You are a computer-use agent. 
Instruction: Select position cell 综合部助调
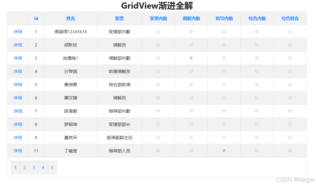coord(120,85)
